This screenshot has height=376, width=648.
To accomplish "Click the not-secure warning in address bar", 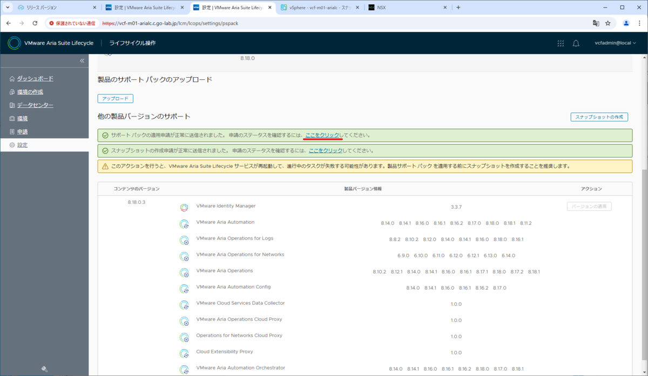I will click(x=72, y=23).
